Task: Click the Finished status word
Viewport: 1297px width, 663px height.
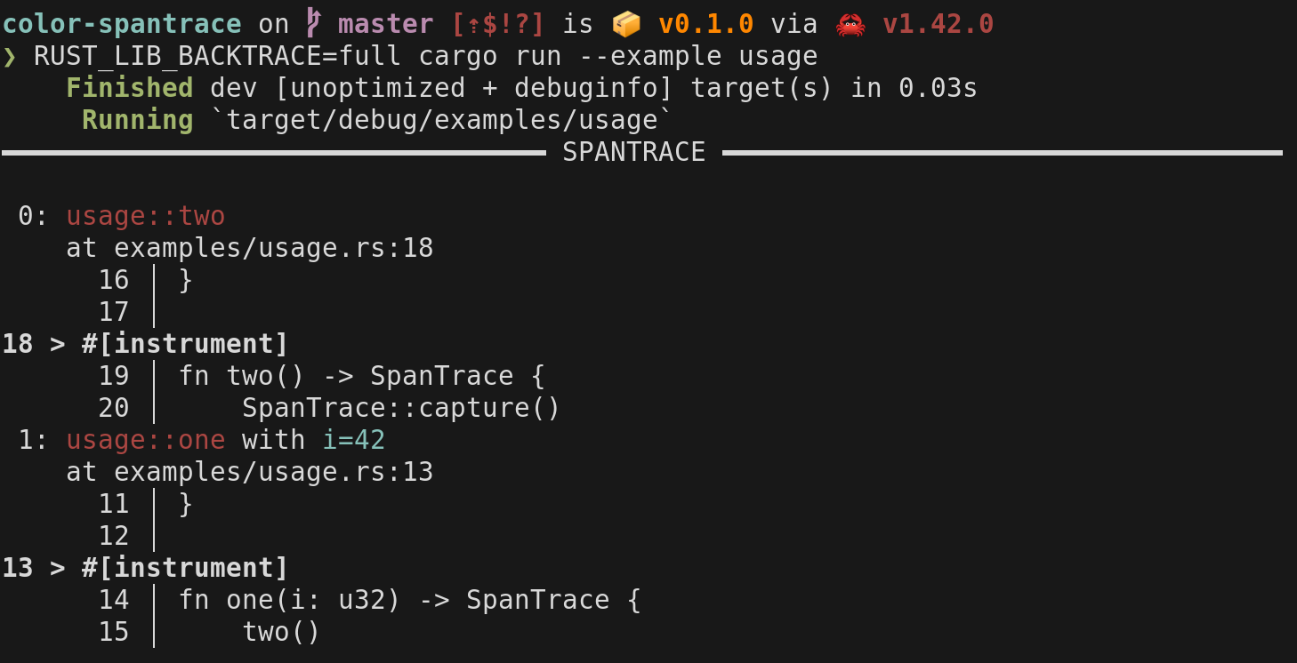Action: pyautogui.click(x=130, y=88)
